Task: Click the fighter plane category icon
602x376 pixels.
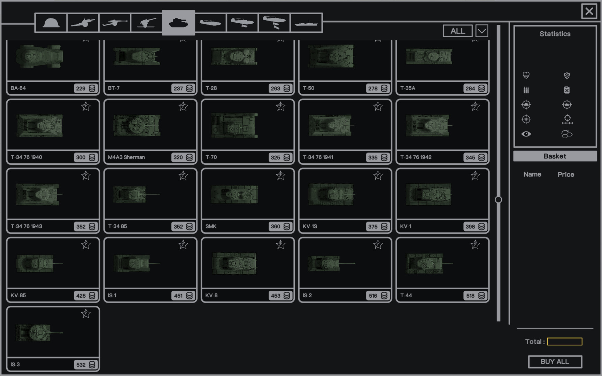Action: point(242,23)
